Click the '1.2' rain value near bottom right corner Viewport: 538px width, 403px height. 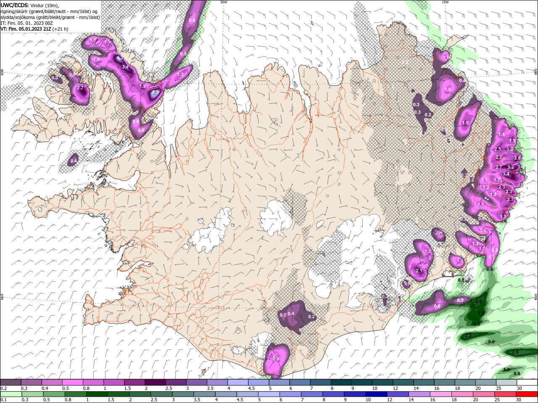[x=506, y=369]
